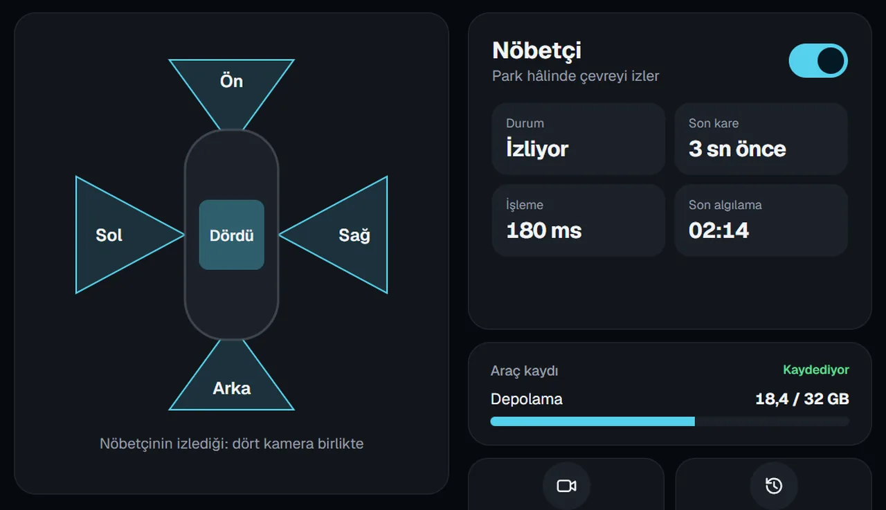Open the history clock icon

coord(774,486)
